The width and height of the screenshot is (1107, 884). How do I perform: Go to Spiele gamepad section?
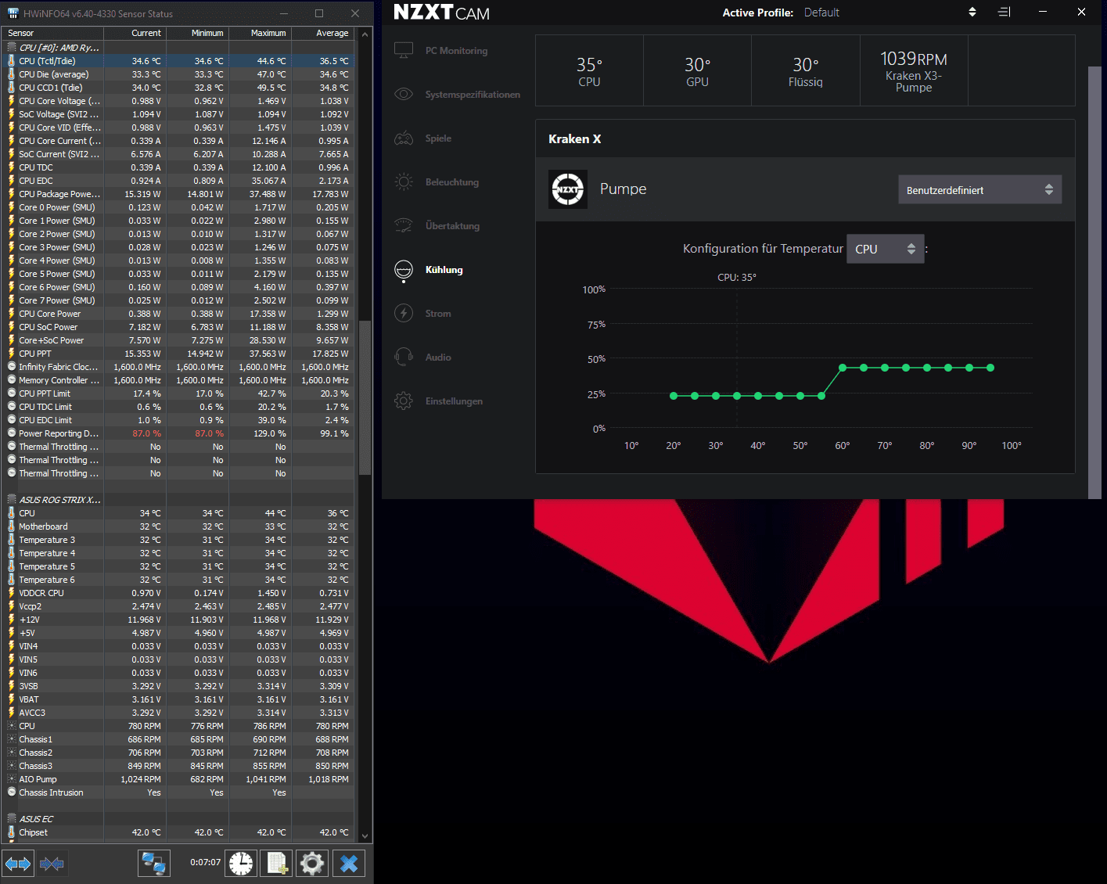(x=404, y=138)
